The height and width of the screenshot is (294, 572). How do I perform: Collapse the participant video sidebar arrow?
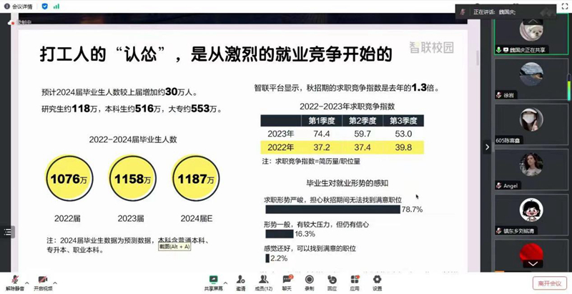pos(488,147)
